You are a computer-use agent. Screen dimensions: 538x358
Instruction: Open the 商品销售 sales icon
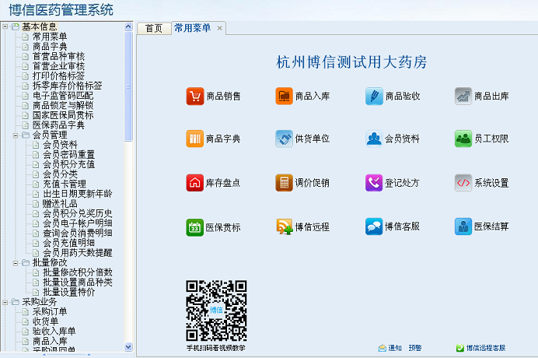[x=194, y=97]
